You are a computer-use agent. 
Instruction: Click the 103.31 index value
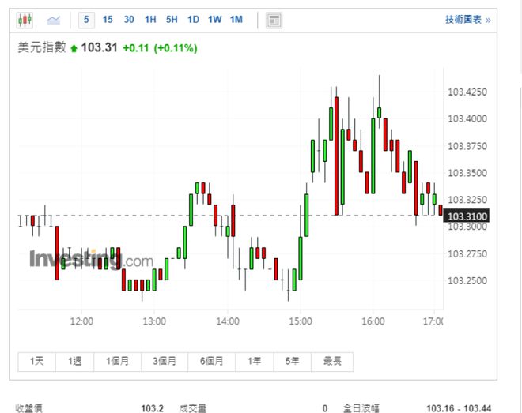coord(99,47)
